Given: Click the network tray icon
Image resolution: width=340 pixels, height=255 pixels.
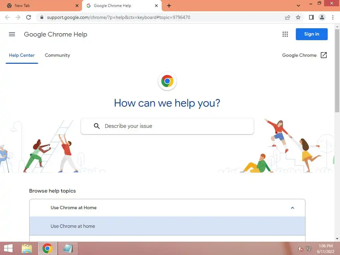Looking at the screenshot, I should click(x=308, y=249).
